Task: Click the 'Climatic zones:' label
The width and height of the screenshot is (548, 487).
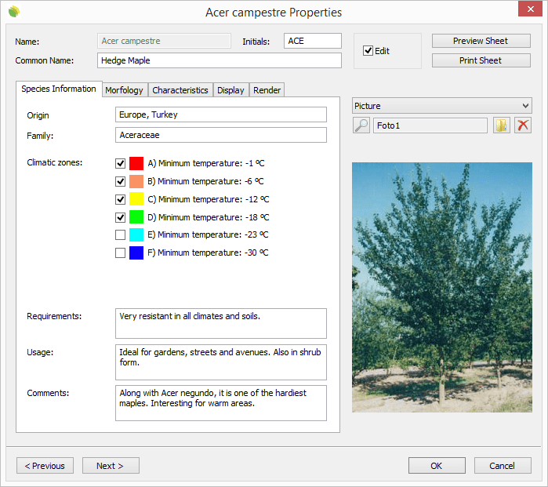Action: pos(55,162)
